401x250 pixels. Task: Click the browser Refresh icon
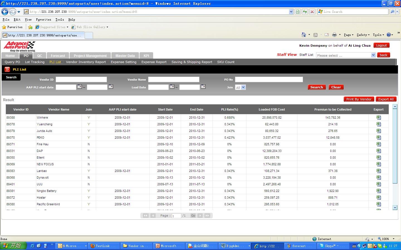[305, 12]
